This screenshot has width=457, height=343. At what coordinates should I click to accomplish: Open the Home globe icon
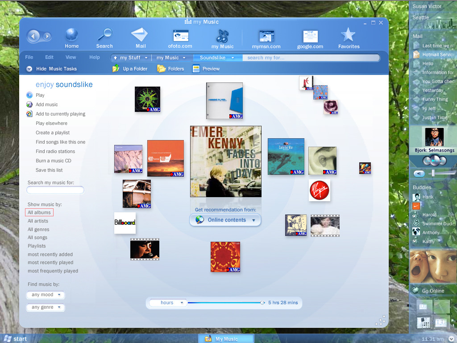[x=71, y=35]
